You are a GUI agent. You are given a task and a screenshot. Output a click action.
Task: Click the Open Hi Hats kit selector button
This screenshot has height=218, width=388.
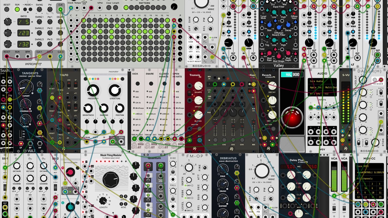178,84
